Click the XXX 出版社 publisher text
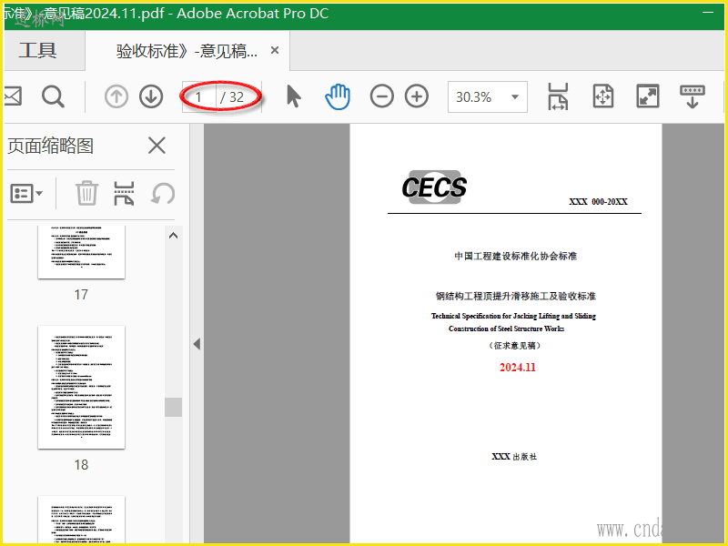Image resolution: width=728 pixels, height=546 pixels. click(x=514, y=457)
